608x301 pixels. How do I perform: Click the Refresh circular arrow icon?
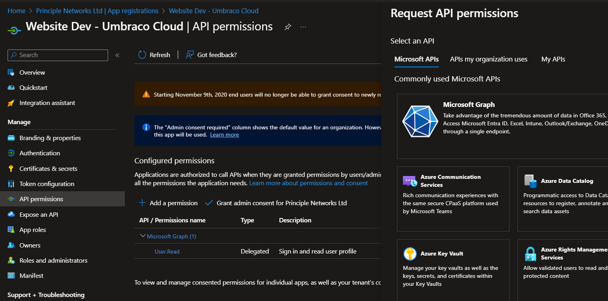click(x=142, y=55)
